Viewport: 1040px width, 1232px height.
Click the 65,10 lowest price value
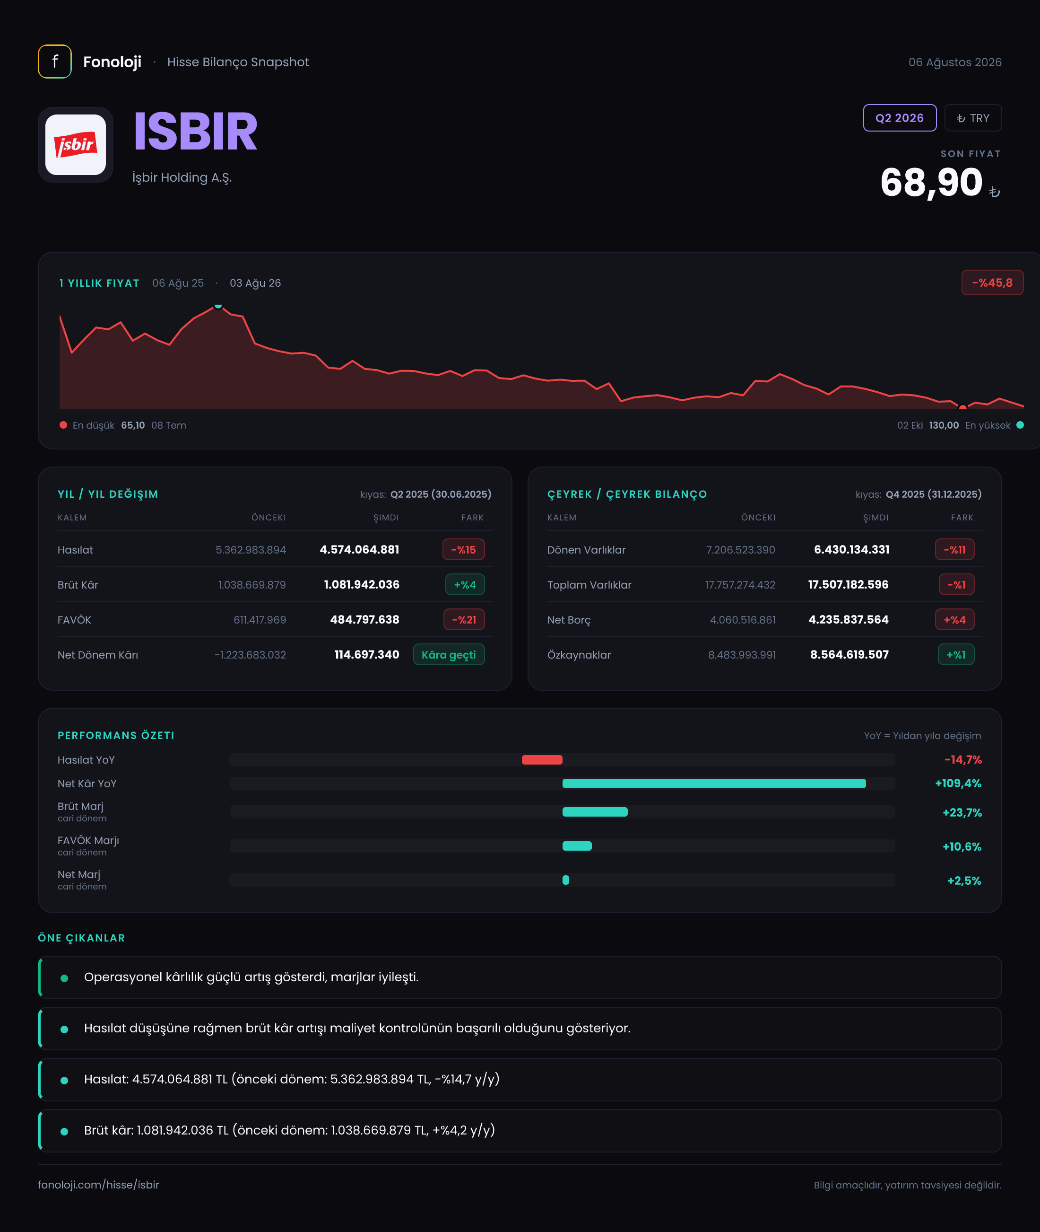(133, 425)
